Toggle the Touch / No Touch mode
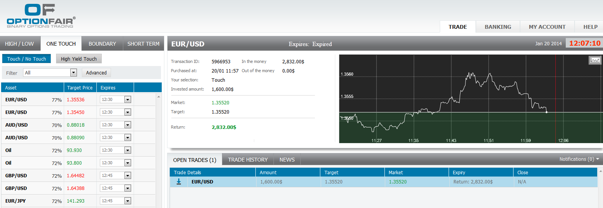The image size is (603, 208). [x=27, y=59]
